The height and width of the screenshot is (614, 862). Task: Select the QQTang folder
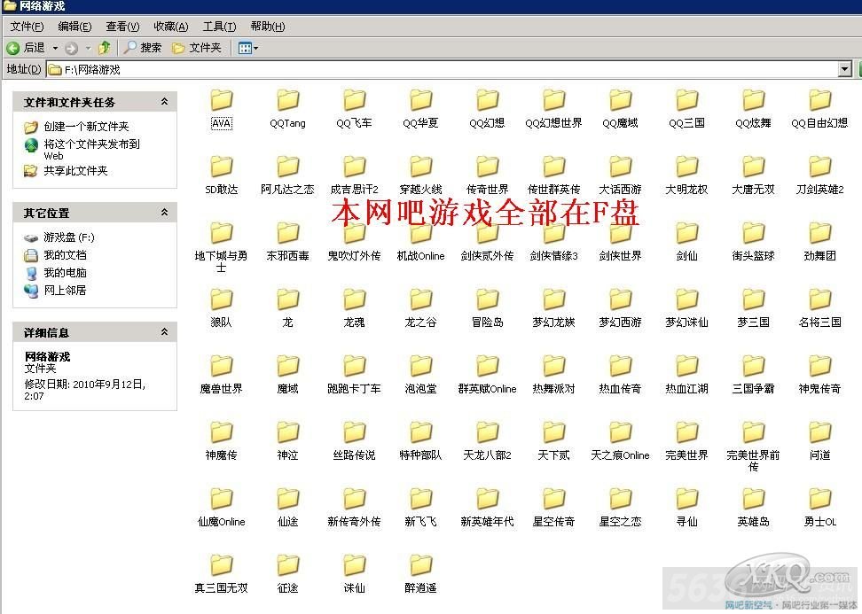point(287,109)
